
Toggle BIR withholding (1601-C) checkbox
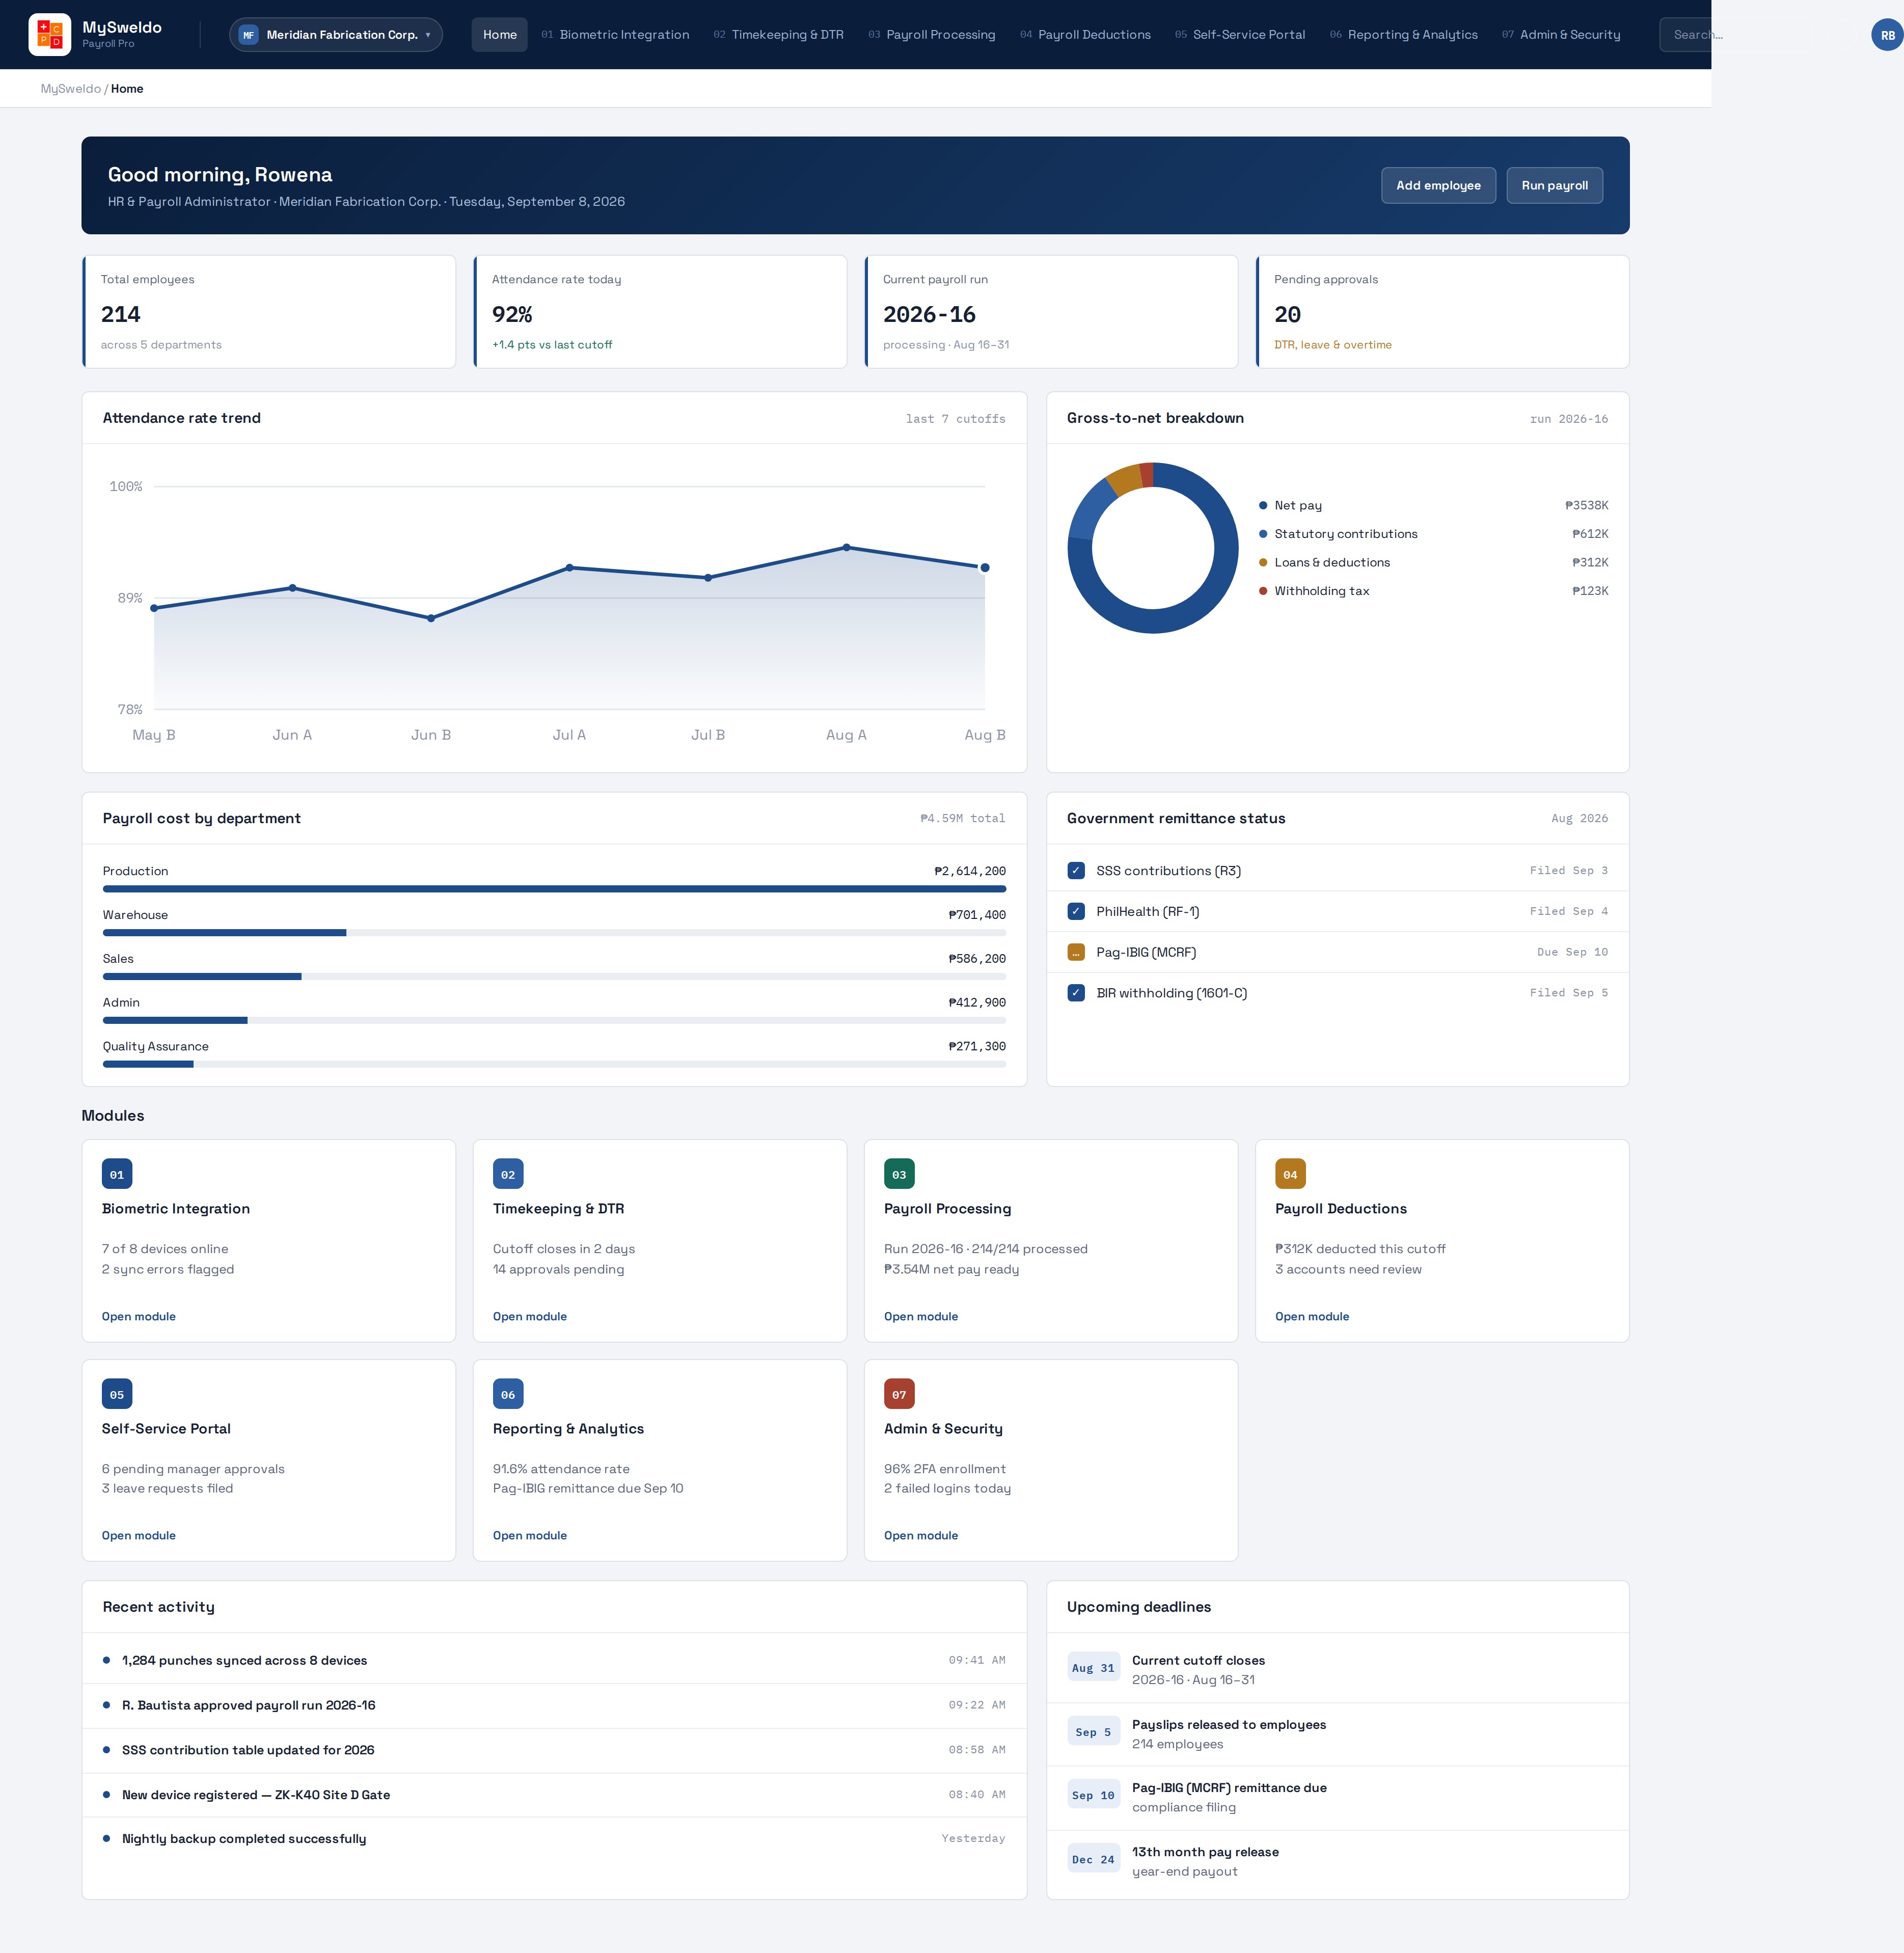[x=1076, y=993]
